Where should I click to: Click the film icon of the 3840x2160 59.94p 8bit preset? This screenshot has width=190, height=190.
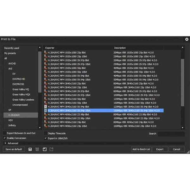(x=45, y=107)
